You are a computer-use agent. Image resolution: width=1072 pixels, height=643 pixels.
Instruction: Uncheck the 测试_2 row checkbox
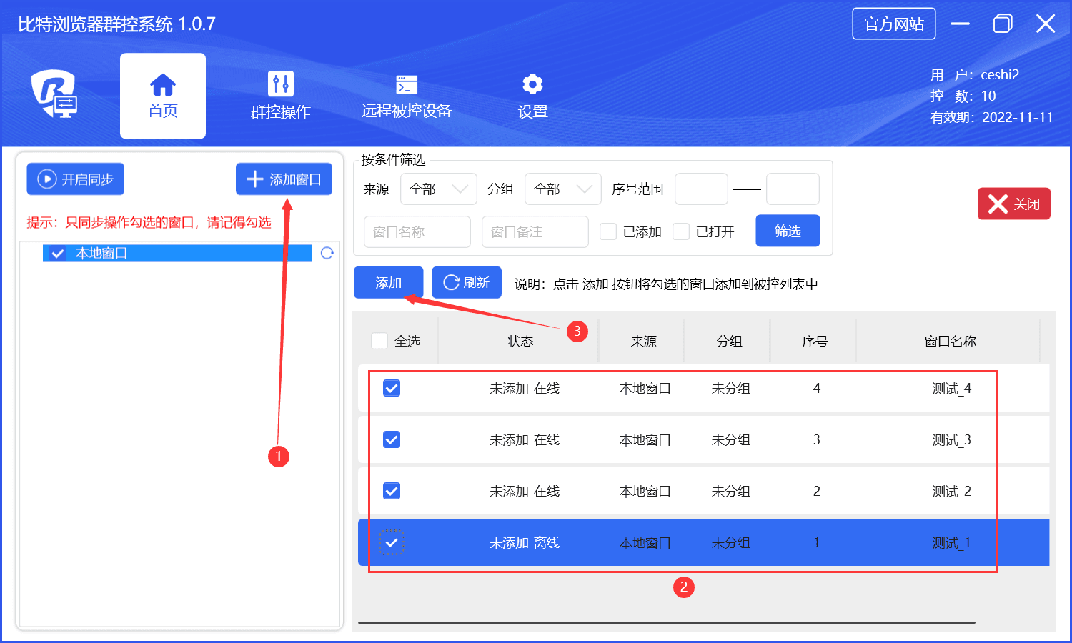point(391,491)
